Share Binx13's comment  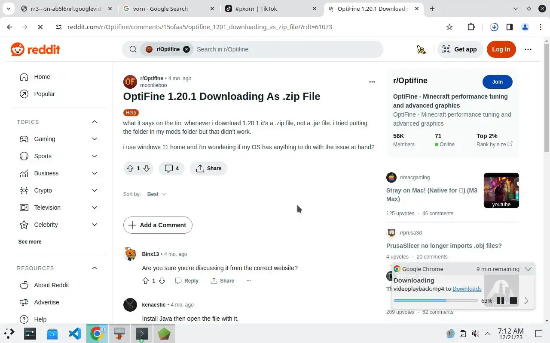(223, 281)
